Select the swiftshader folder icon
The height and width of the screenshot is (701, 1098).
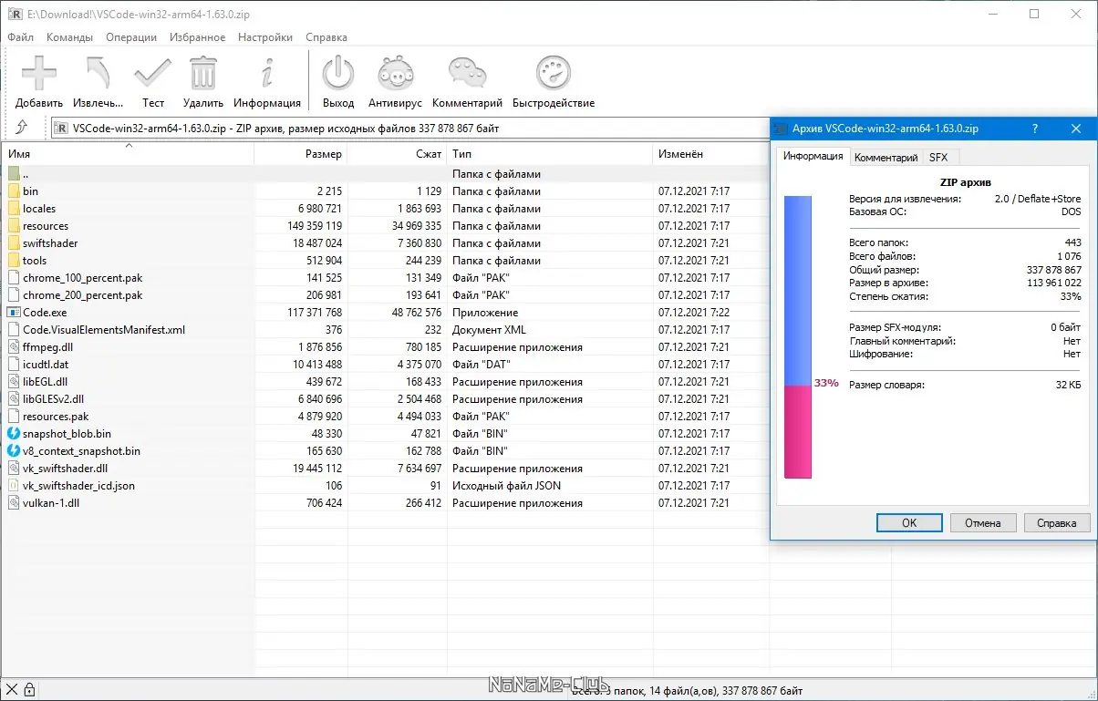tap(14, 243)
